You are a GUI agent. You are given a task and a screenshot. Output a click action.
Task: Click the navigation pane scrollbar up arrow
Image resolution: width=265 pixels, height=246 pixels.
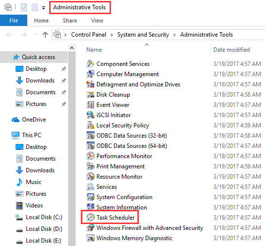72,48
